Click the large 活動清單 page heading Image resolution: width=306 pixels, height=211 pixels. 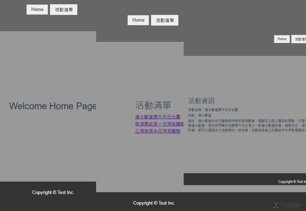tap(153, 105)
